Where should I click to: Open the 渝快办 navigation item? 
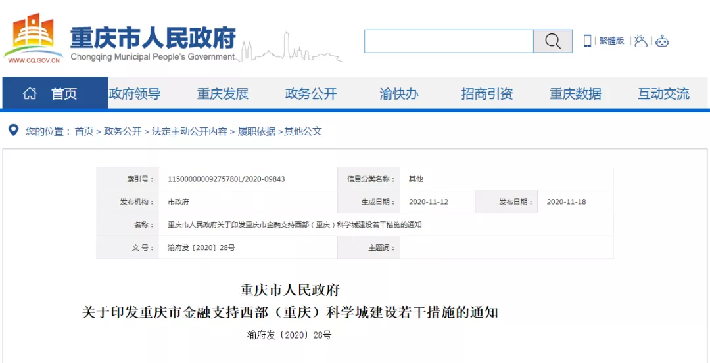tap(399, 94)
